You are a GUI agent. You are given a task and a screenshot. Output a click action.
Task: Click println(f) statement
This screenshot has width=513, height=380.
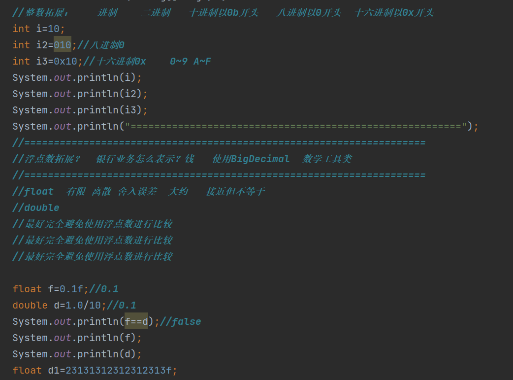tap(77, 338)
